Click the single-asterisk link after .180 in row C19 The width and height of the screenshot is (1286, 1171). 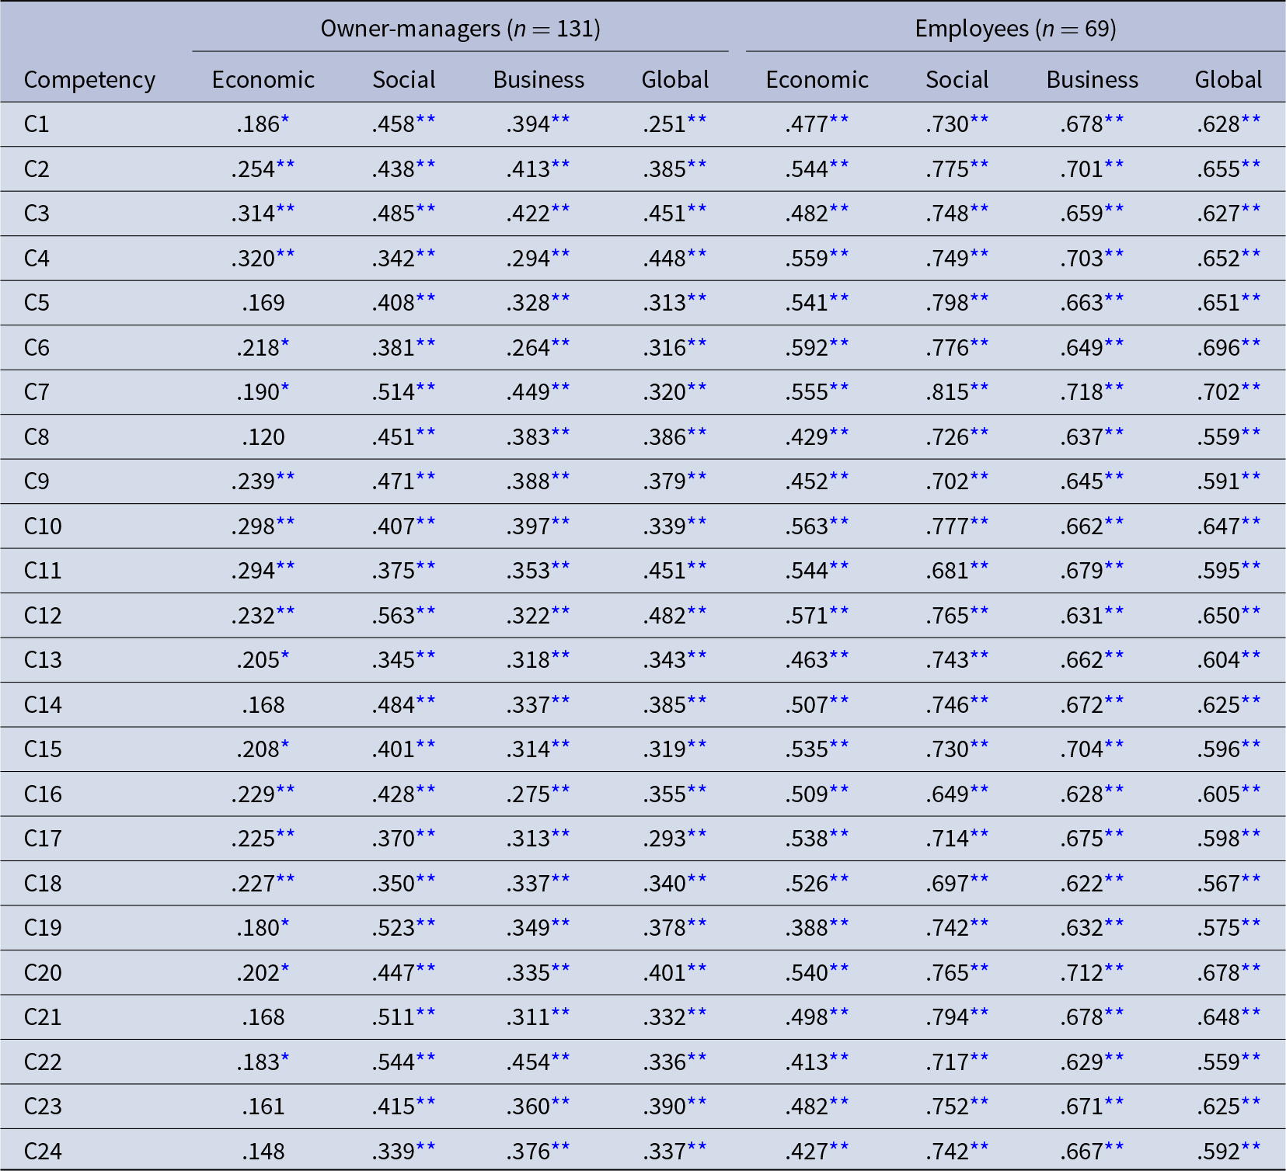pyautogui.click(x=285, y=923)
